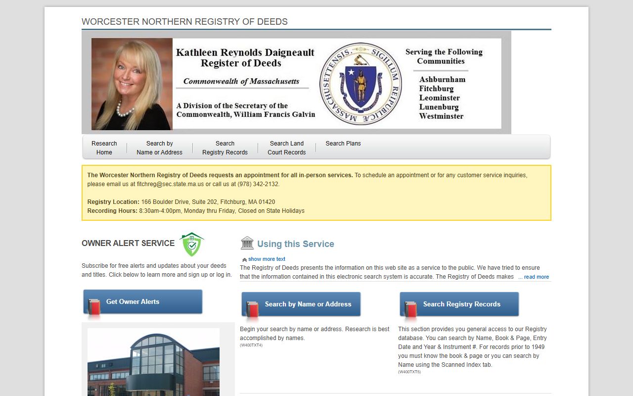Open Search Land Court Records menu item
This screenshot has width=633, height=396.
pyautogui.click(x=287, y=148)
